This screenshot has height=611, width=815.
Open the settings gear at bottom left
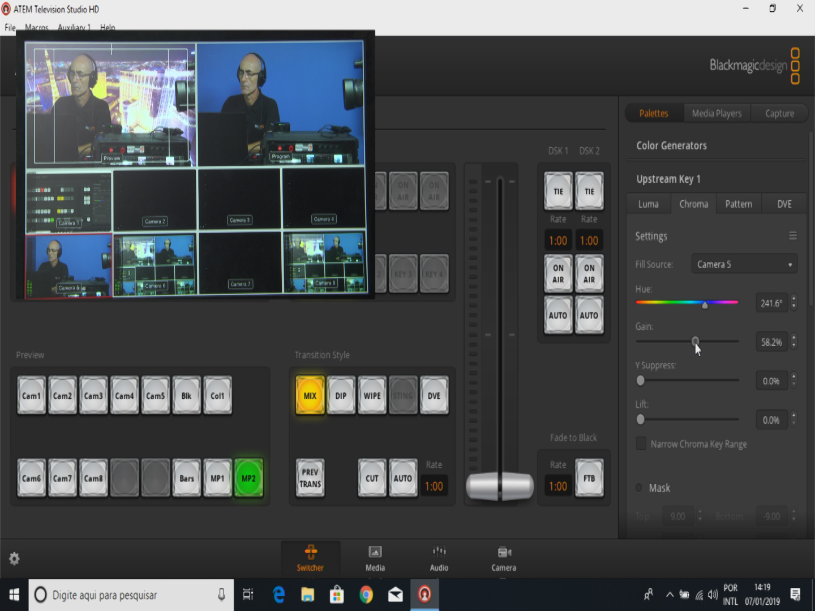(x=14, y=559)
